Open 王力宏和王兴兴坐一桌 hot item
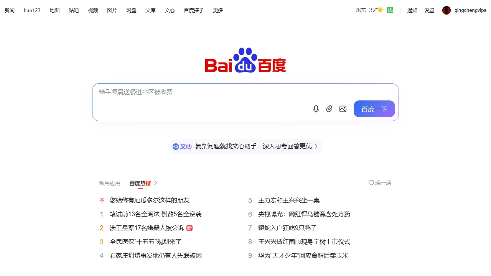 pyautogui.click(x=289, y=200)
